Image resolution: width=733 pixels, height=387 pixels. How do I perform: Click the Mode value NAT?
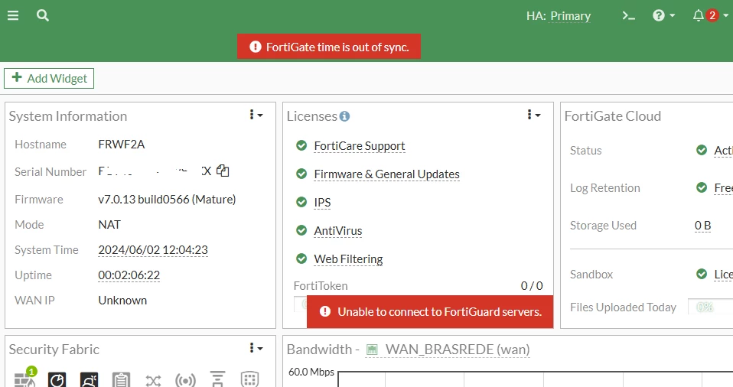[x=109, y=225]
